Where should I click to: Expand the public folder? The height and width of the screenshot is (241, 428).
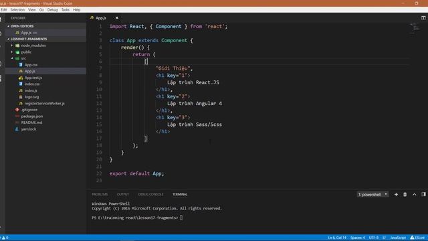26,52
